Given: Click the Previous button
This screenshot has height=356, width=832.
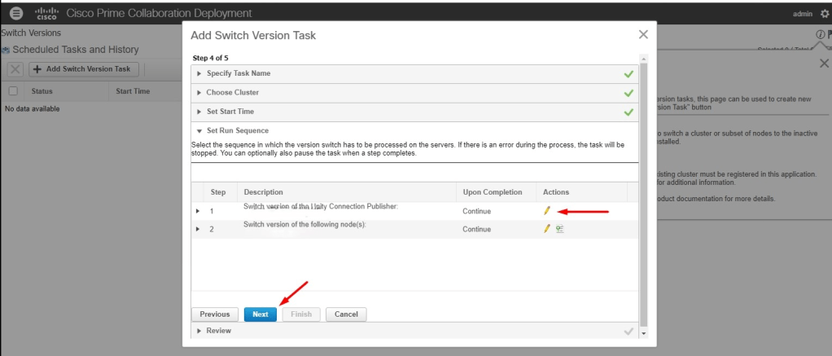Looking at the screenshot, I should click(215, 314).
